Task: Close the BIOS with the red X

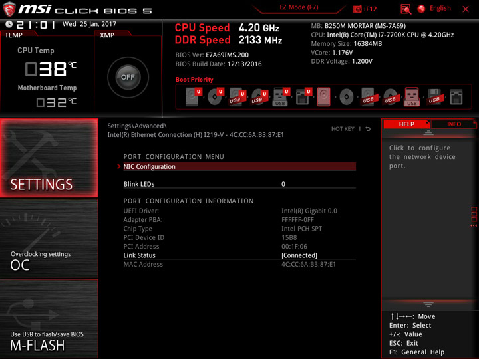Action: click(x=466, y=9)
